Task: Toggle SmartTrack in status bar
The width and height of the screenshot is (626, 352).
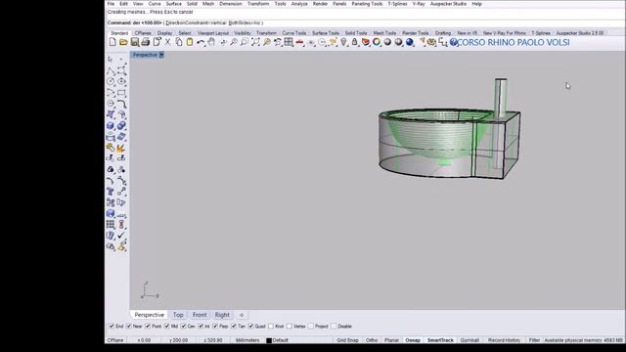Action: click(x=440, y=340)
